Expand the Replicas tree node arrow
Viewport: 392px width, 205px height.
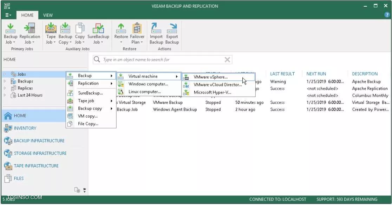(x=5, y=88)
